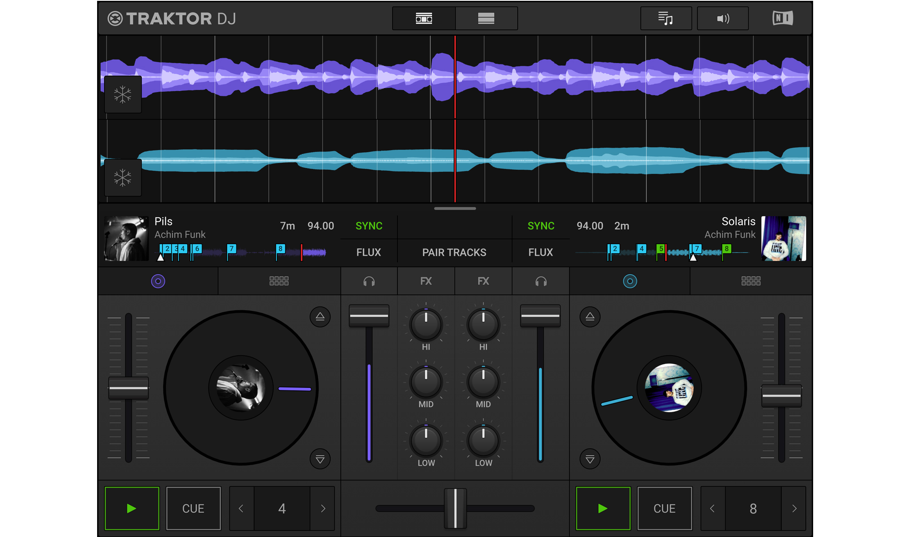Toggle SYNC on the Pils deck

click(x=369, y=226)
